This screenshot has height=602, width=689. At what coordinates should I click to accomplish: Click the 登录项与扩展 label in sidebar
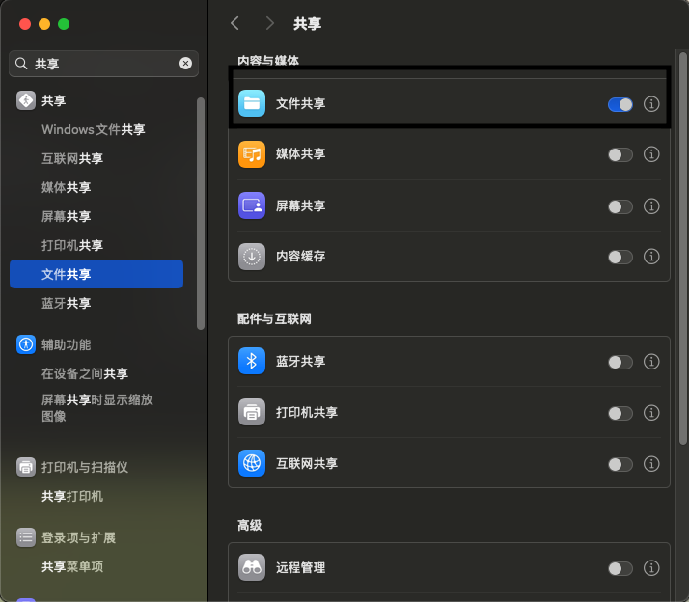[x=78, y=538]
